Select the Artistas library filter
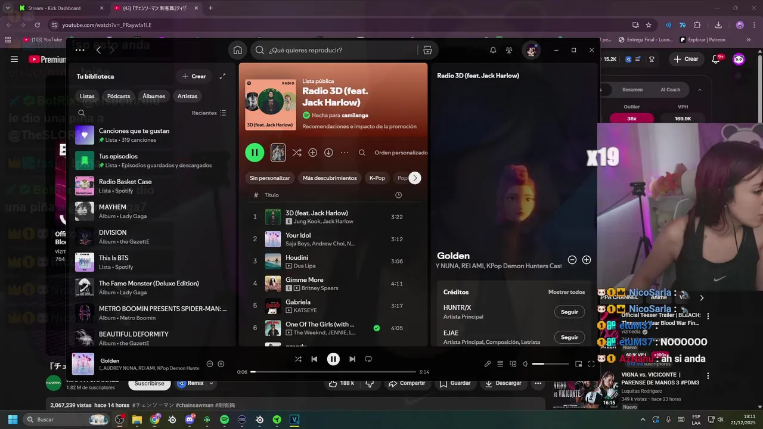The width and height of the screenshot is (763, 429). click(187, 96)
